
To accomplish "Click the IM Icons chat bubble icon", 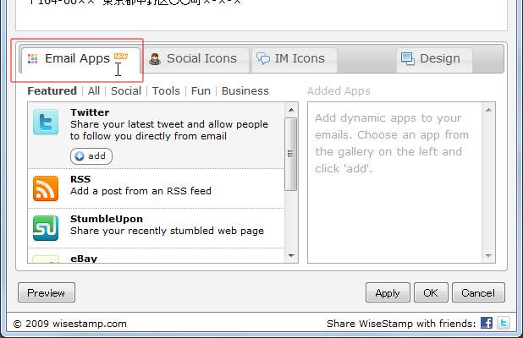I will [x=263, y=59].
